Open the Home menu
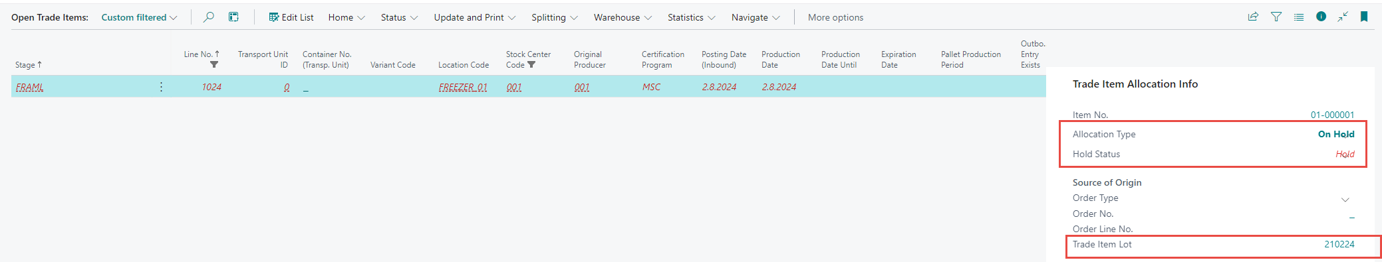This screenshot has width=1382, height=262. tap(346, 17)
